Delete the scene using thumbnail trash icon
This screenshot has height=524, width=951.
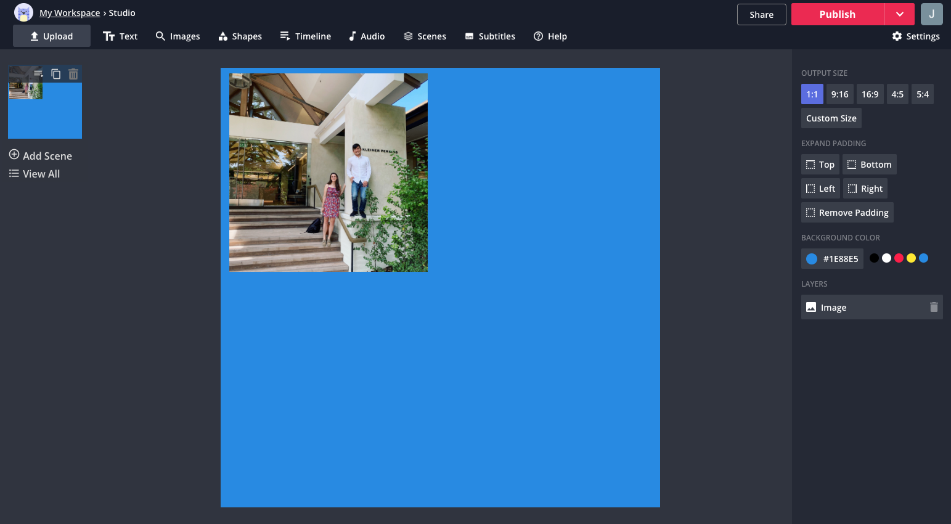tap(73, 74)
